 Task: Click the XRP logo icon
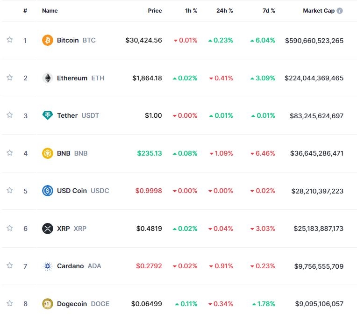click(x=48, y=229)
